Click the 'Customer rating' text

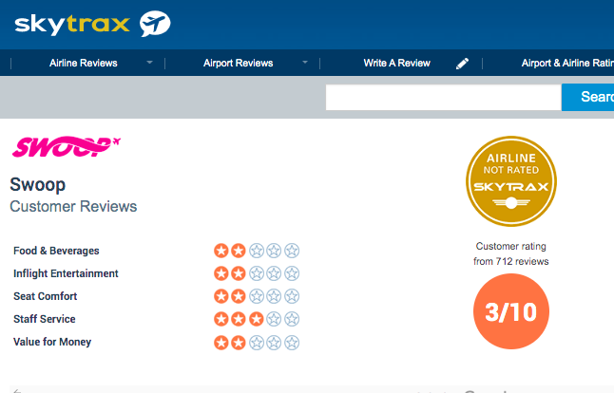(511, 247)
